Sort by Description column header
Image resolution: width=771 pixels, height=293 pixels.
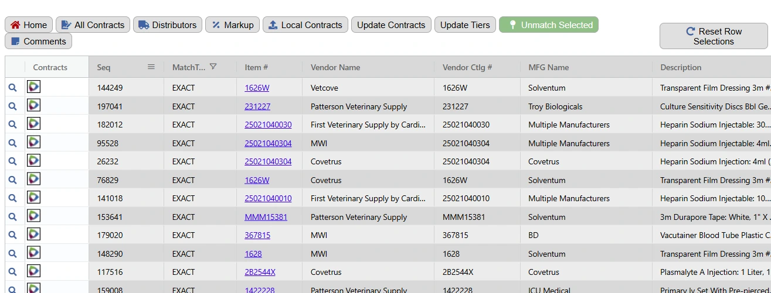click(681, 67)
